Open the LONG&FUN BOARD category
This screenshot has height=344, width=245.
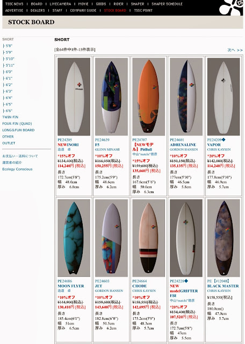(x=18, y=130)
